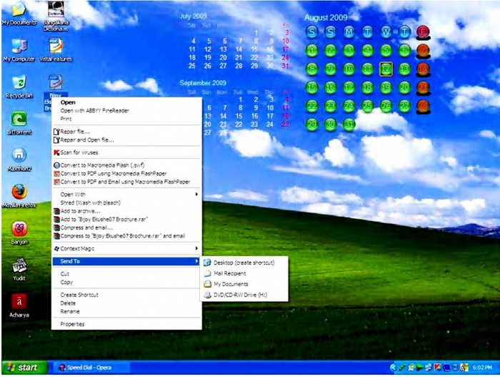Click the Flash icon beside Convert to Macromedia Flash
The width and height of the screenshot is (500, 377).
pyautogui.click(x=56, y=165)
